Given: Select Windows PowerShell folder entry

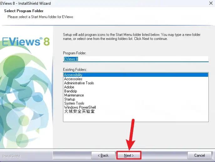Looking at the screenshot, I should point(136,107).
